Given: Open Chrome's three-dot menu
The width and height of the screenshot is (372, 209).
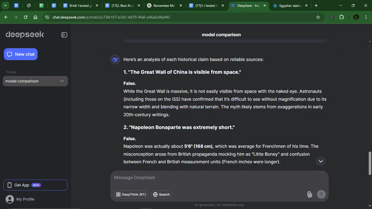Looking at the screenshot, I should click(x=365, y=17).
